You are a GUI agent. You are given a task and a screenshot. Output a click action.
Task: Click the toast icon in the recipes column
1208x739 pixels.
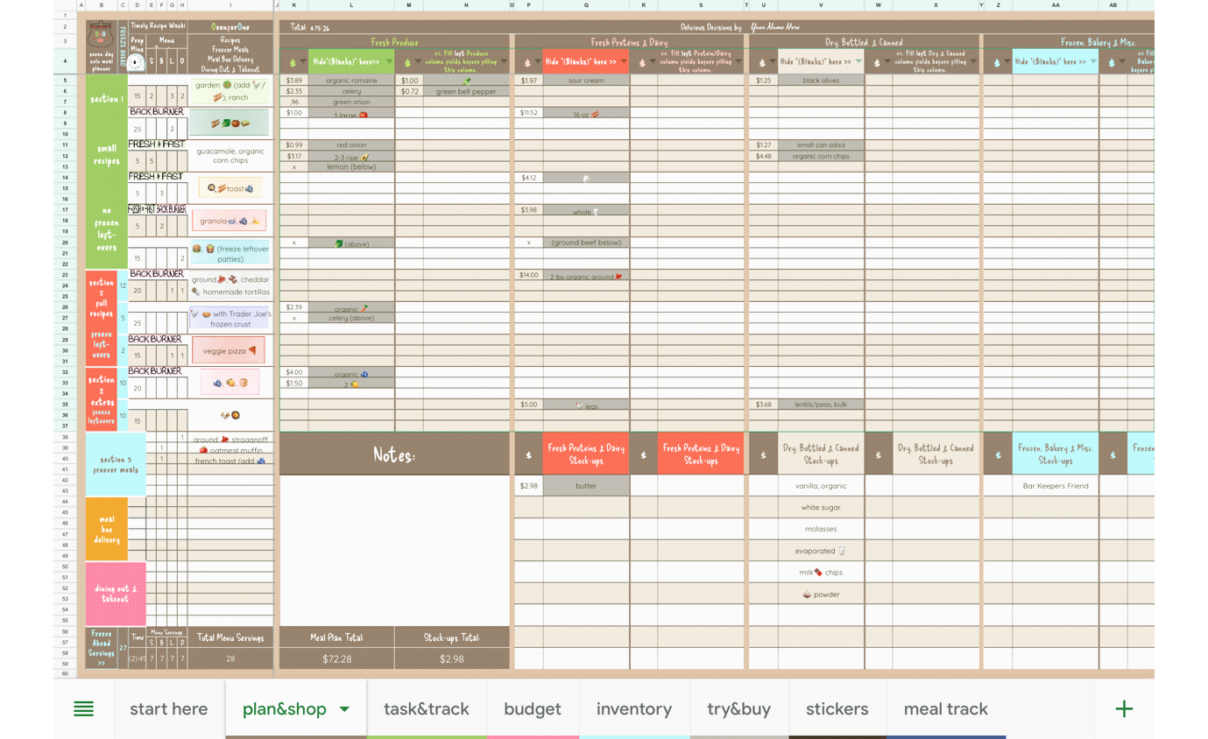(x=230, y=187)
